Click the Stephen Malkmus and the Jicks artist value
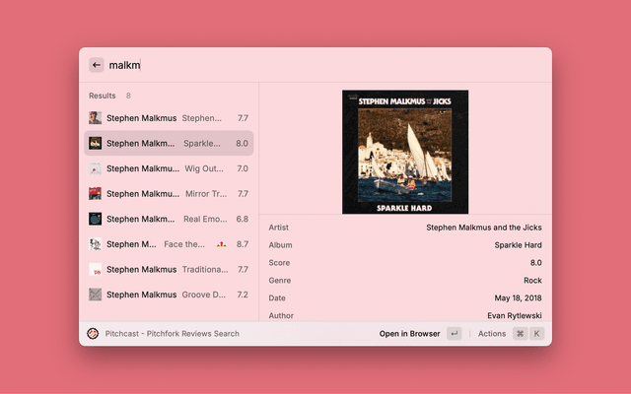Image resolution: width=631 pixels, height=394 pixels. point(483,228)
